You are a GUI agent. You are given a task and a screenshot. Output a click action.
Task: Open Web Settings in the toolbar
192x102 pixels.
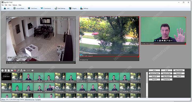click(x=60, y=8)
